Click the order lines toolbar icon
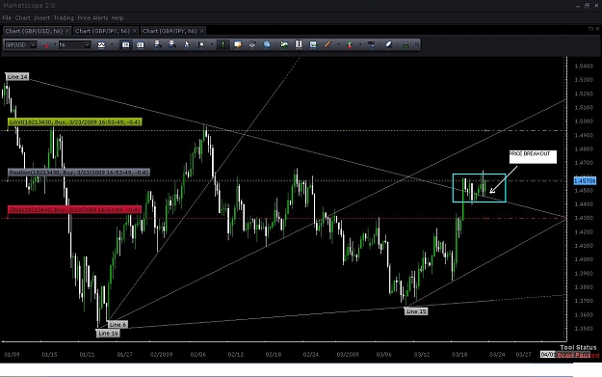The image size is (602, 377). (x=371, y=45)
